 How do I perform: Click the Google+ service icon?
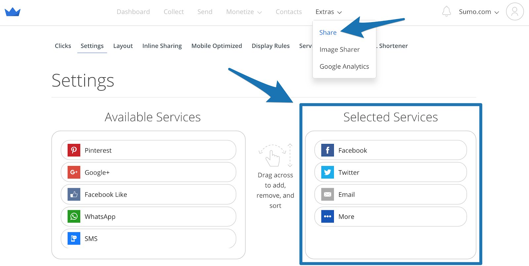[74, 172]
